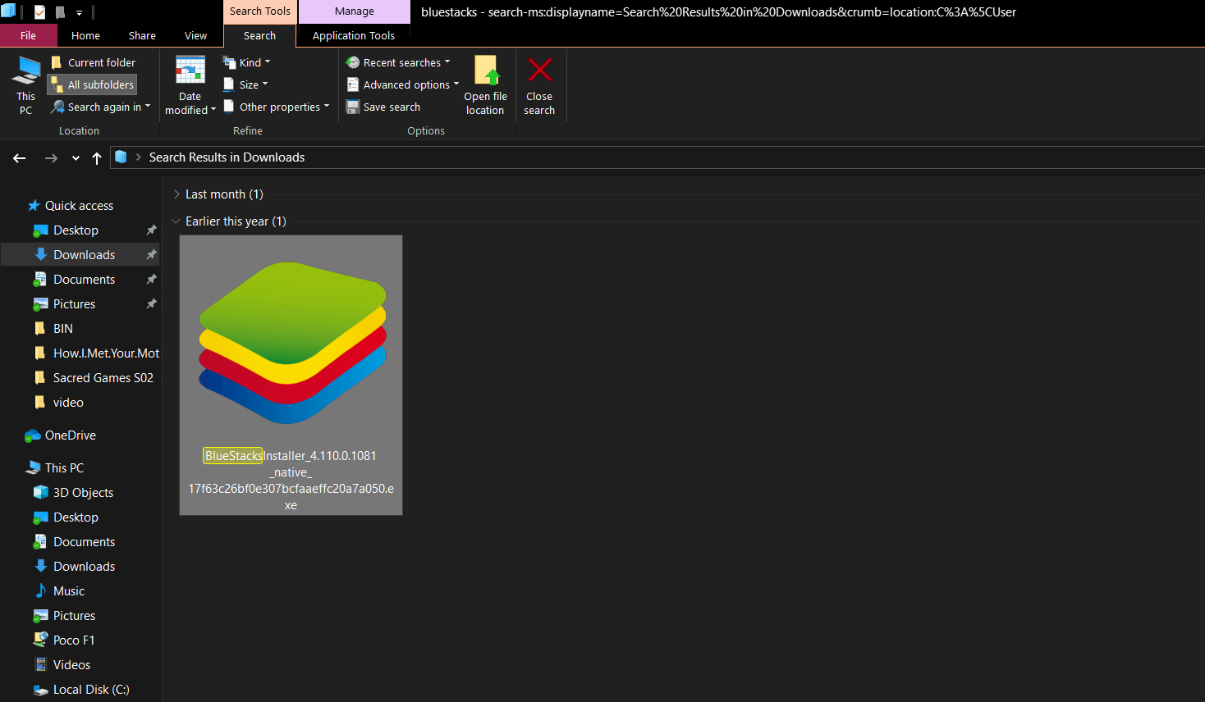Go up one level with up arrow
1205x702 pixels.
click(x=97, y=158)
